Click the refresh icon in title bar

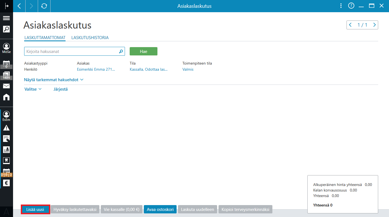(44, 6)
